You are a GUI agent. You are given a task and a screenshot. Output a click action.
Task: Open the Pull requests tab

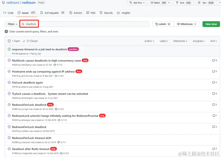pyautogui.click(x=52, y=13)
